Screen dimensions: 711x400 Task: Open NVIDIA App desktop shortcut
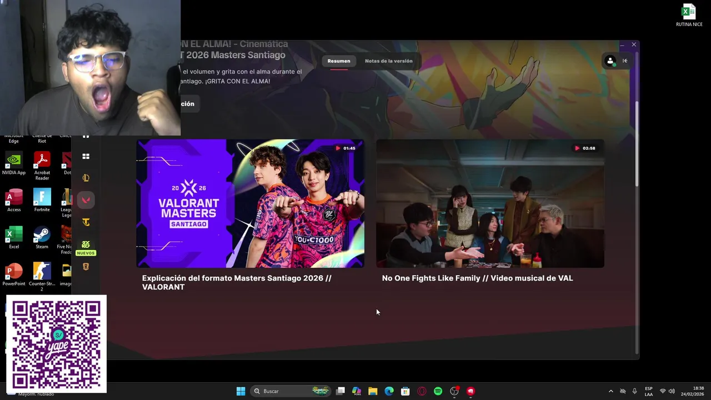(x=14, y=164)
